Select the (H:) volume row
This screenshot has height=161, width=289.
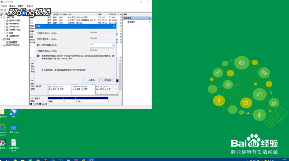pyautogui.click(x=75, y=23)
